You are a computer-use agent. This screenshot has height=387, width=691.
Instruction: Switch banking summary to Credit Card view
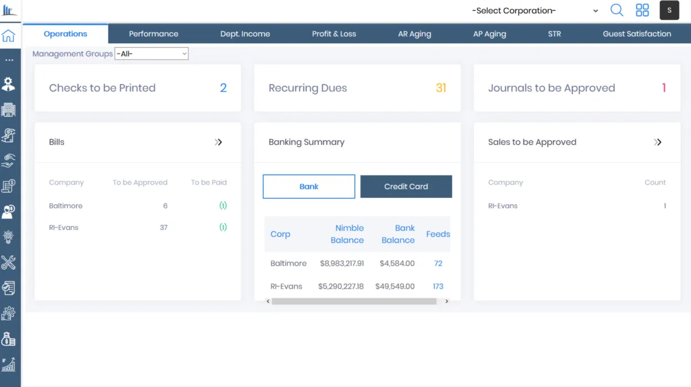pos(406,186)
